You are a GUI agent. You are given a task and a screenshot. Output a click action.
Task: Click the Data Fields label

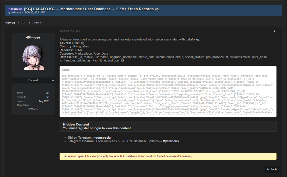(x=68, y=57)
